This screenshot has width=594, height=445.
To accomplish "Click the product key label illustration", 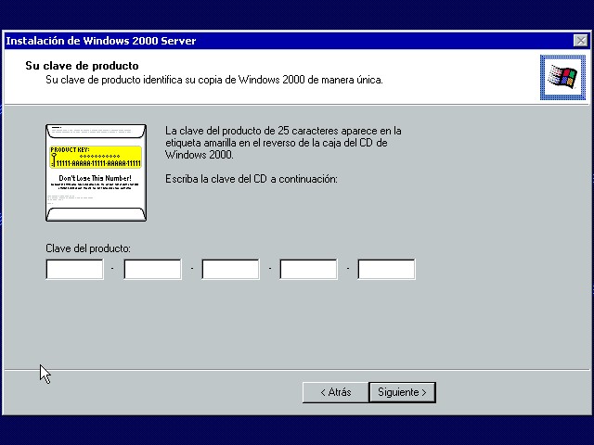I will tap(96, 172).
